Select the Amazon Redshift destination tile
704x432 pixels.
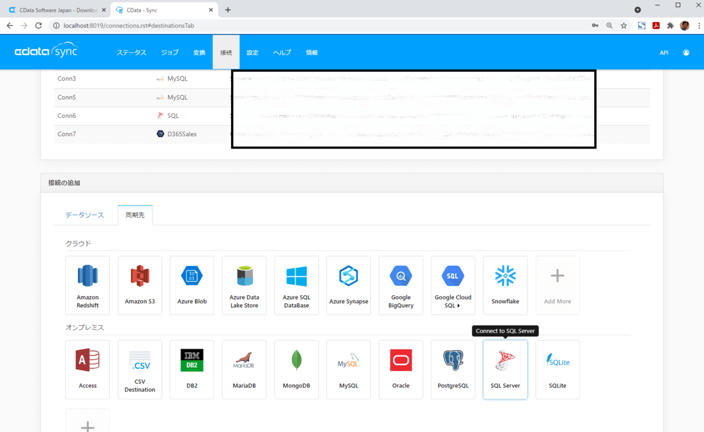[x=87, y=285]
